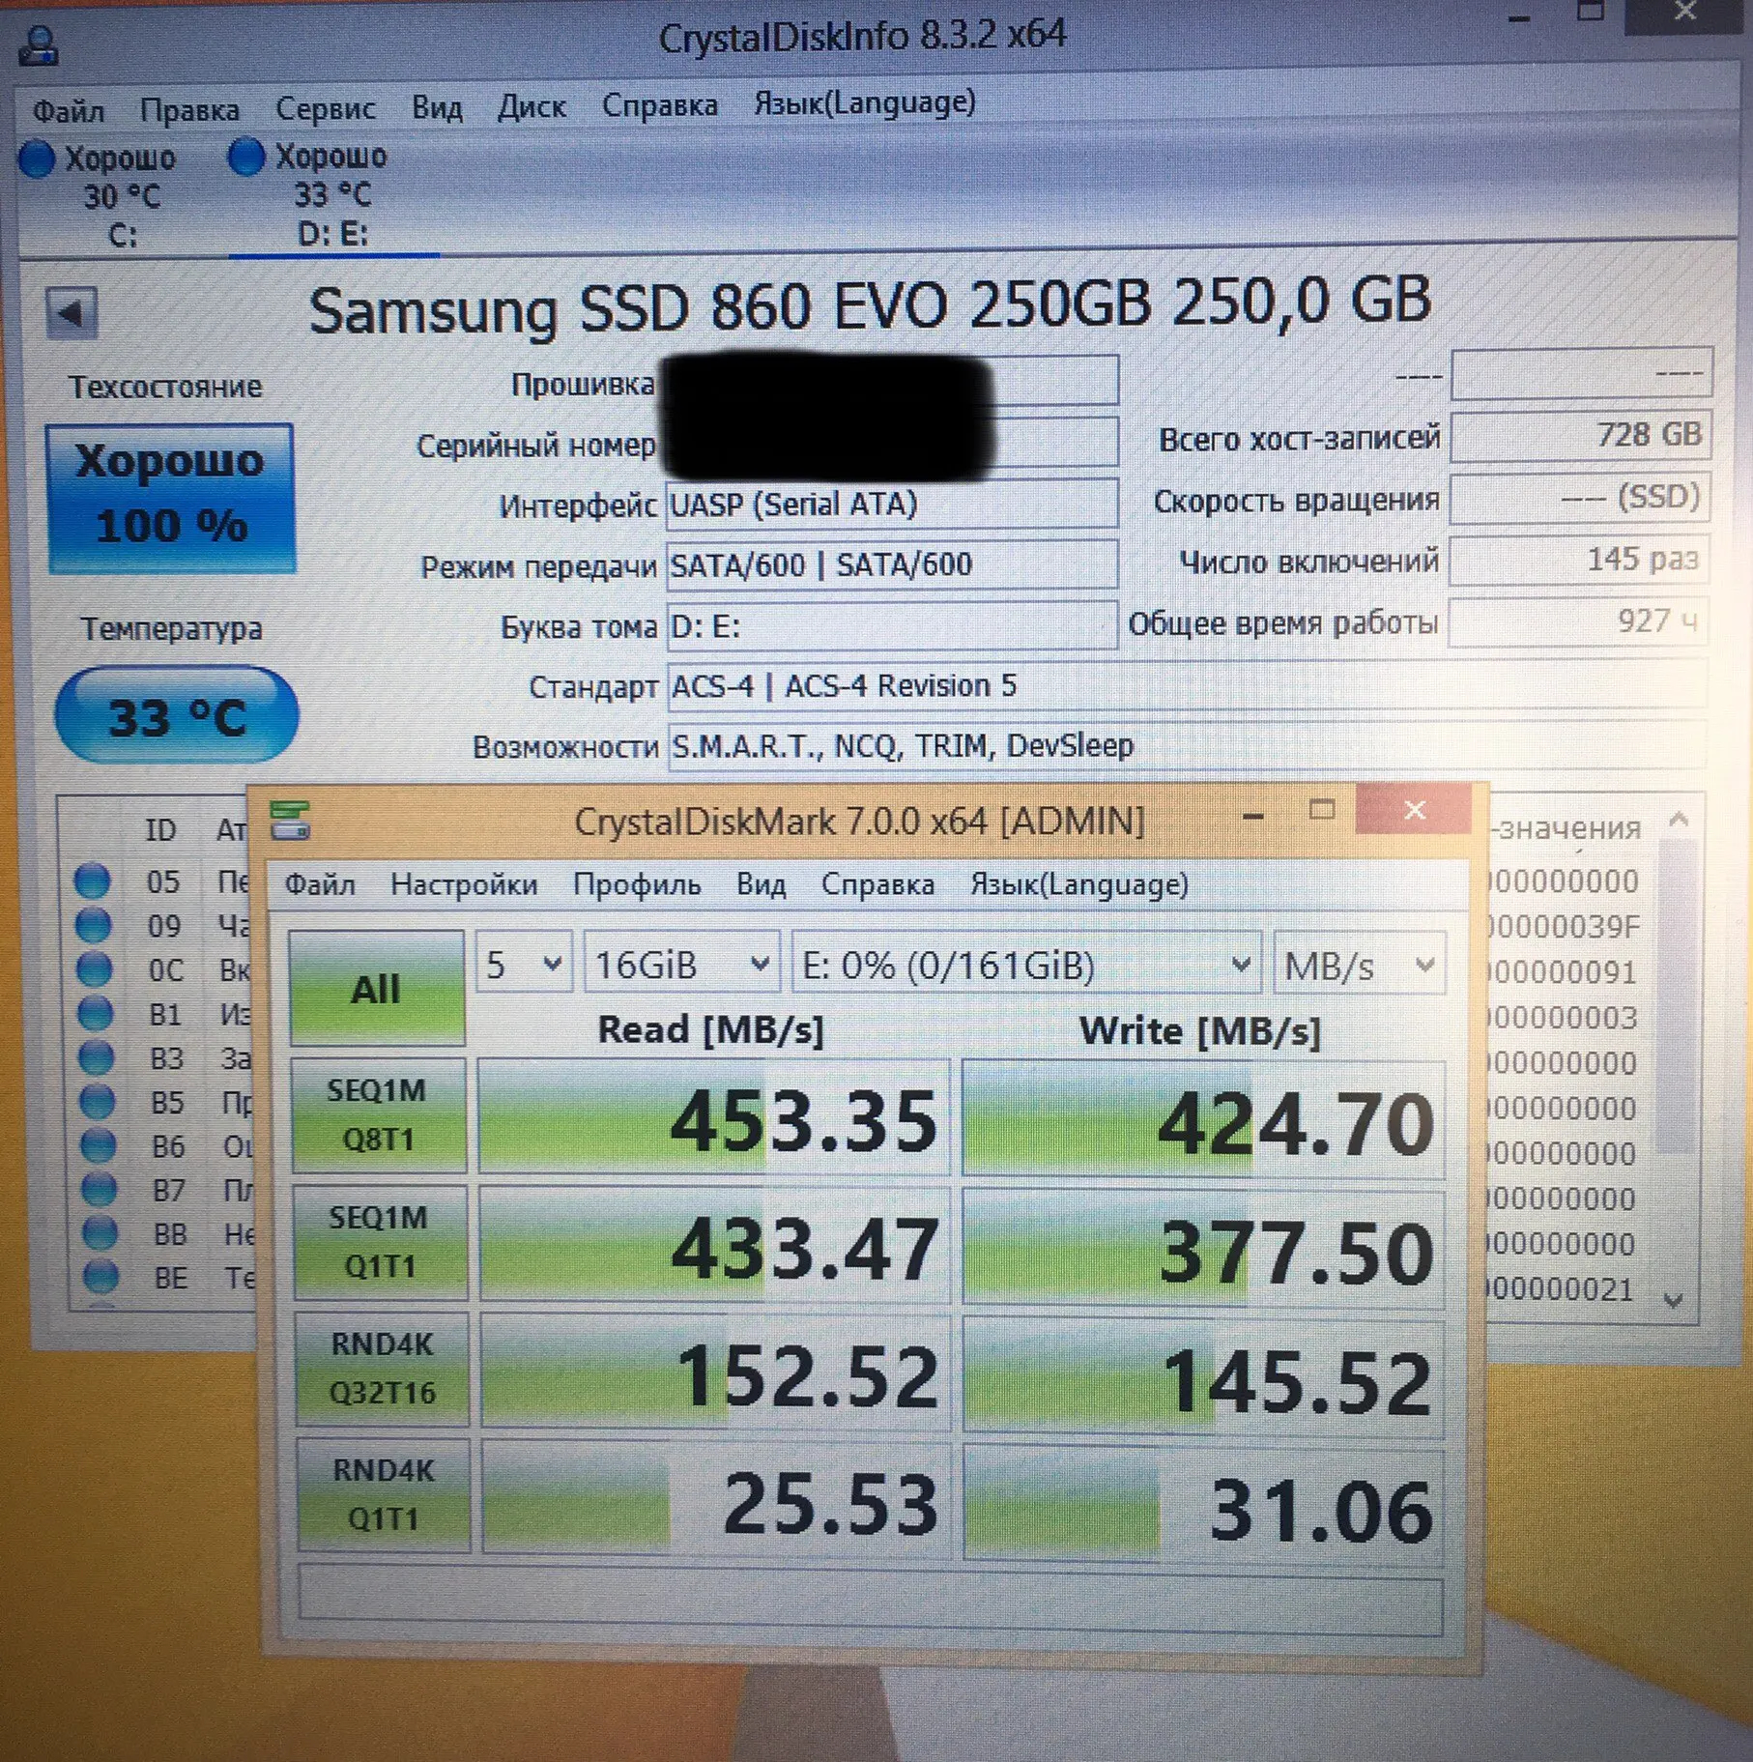Click the SEQ1M Q1T1 write result 377.50

coord(1204,1249)
